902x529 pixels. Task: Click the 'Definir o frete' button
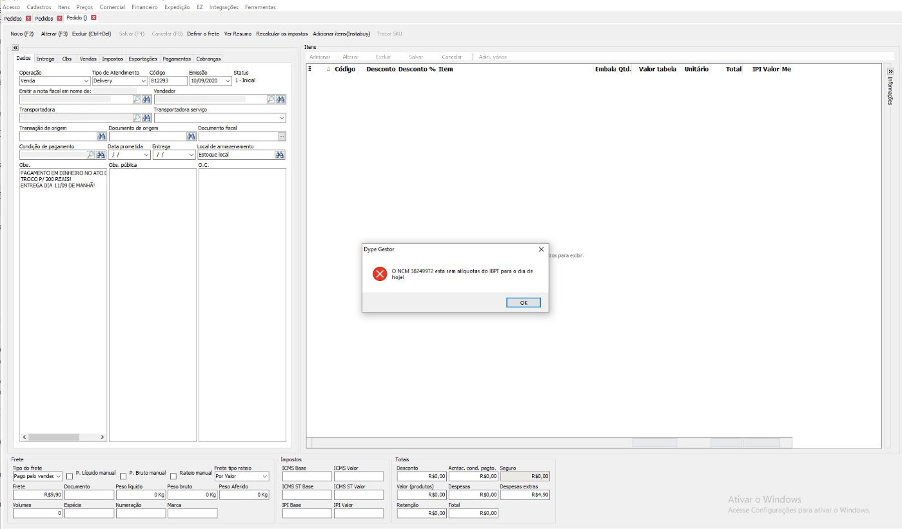tap(203, 34)
